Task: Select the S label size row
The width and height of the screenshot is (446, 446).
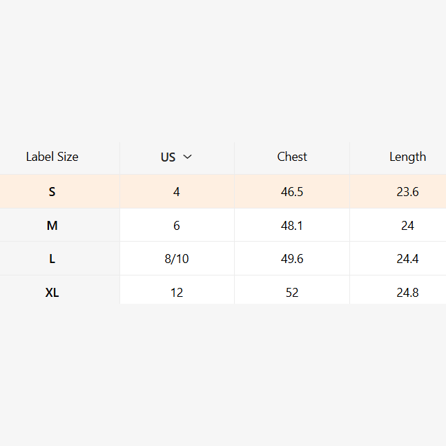Action: click(52, 192)
